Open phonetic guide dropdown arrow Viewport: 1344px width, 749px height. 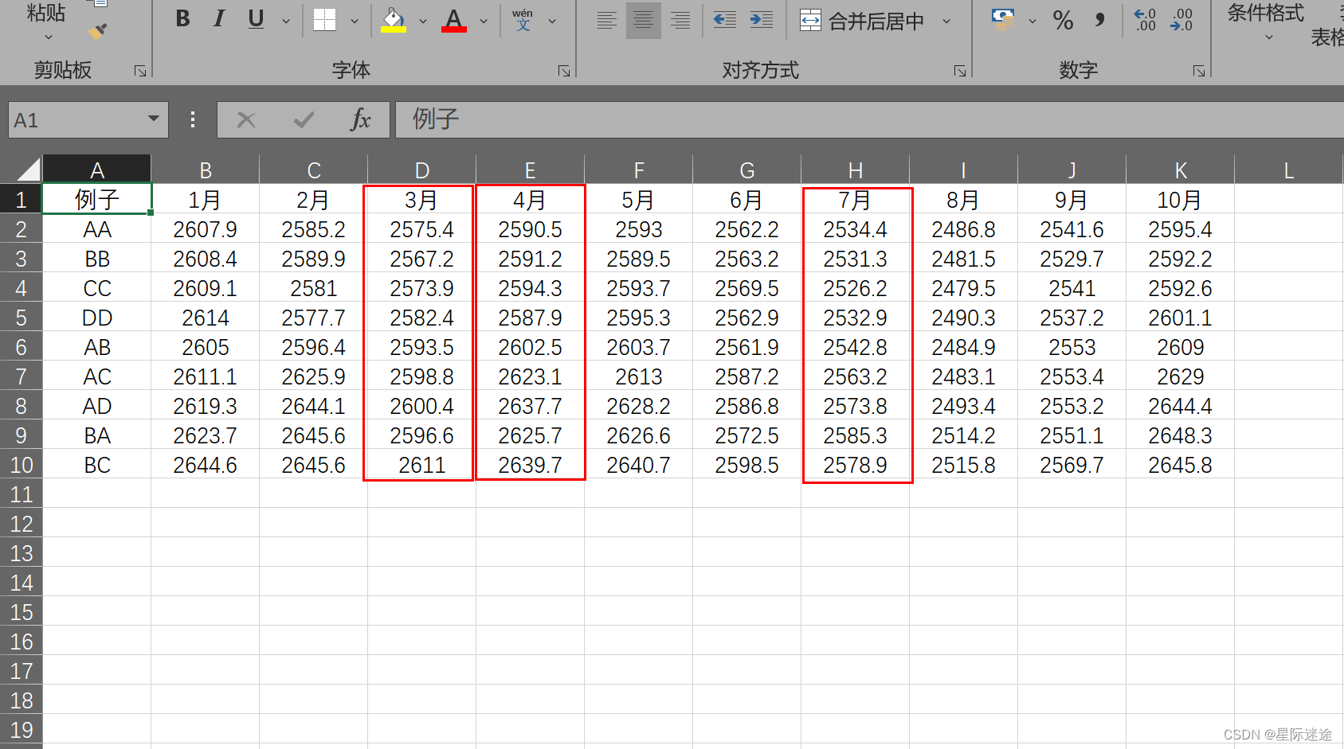pyautogui.click(x=552, y=21)
